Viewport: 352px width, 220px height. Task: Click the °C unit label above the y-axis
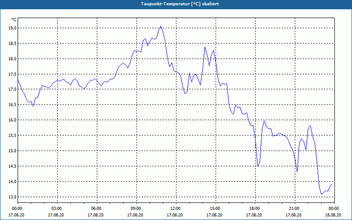pos(14,20)
